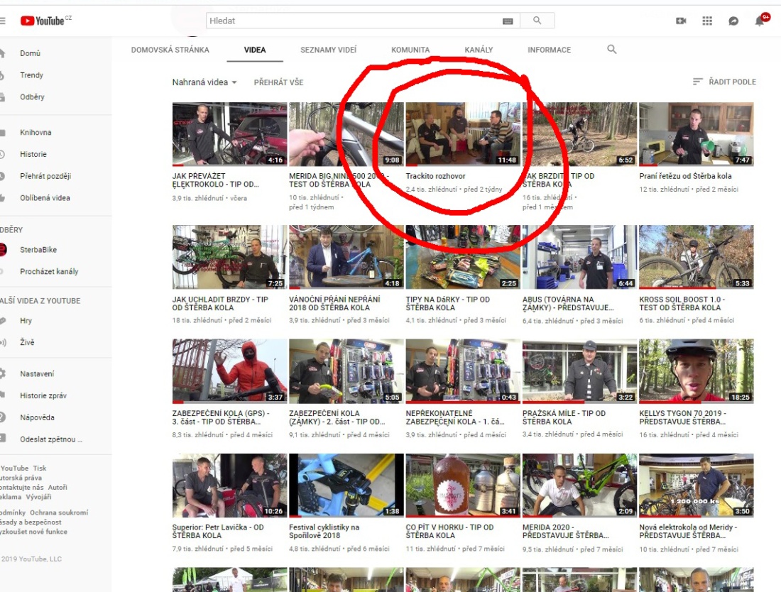This screenshot has width=781, height=592.
Task: Open the ABUS TOVÁRNA NA ZÁMKY thumbnail
Action: coord(580,257)
